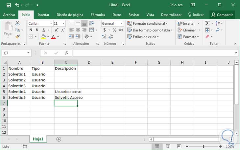
Task: Undo the last action
Action: pyautogui.click(x=17, y=5)
